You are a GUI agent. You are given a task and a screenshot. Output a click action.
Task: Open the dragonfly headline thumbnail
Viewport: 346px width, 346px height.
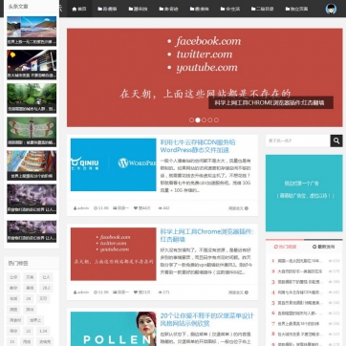tap(32, 132)
